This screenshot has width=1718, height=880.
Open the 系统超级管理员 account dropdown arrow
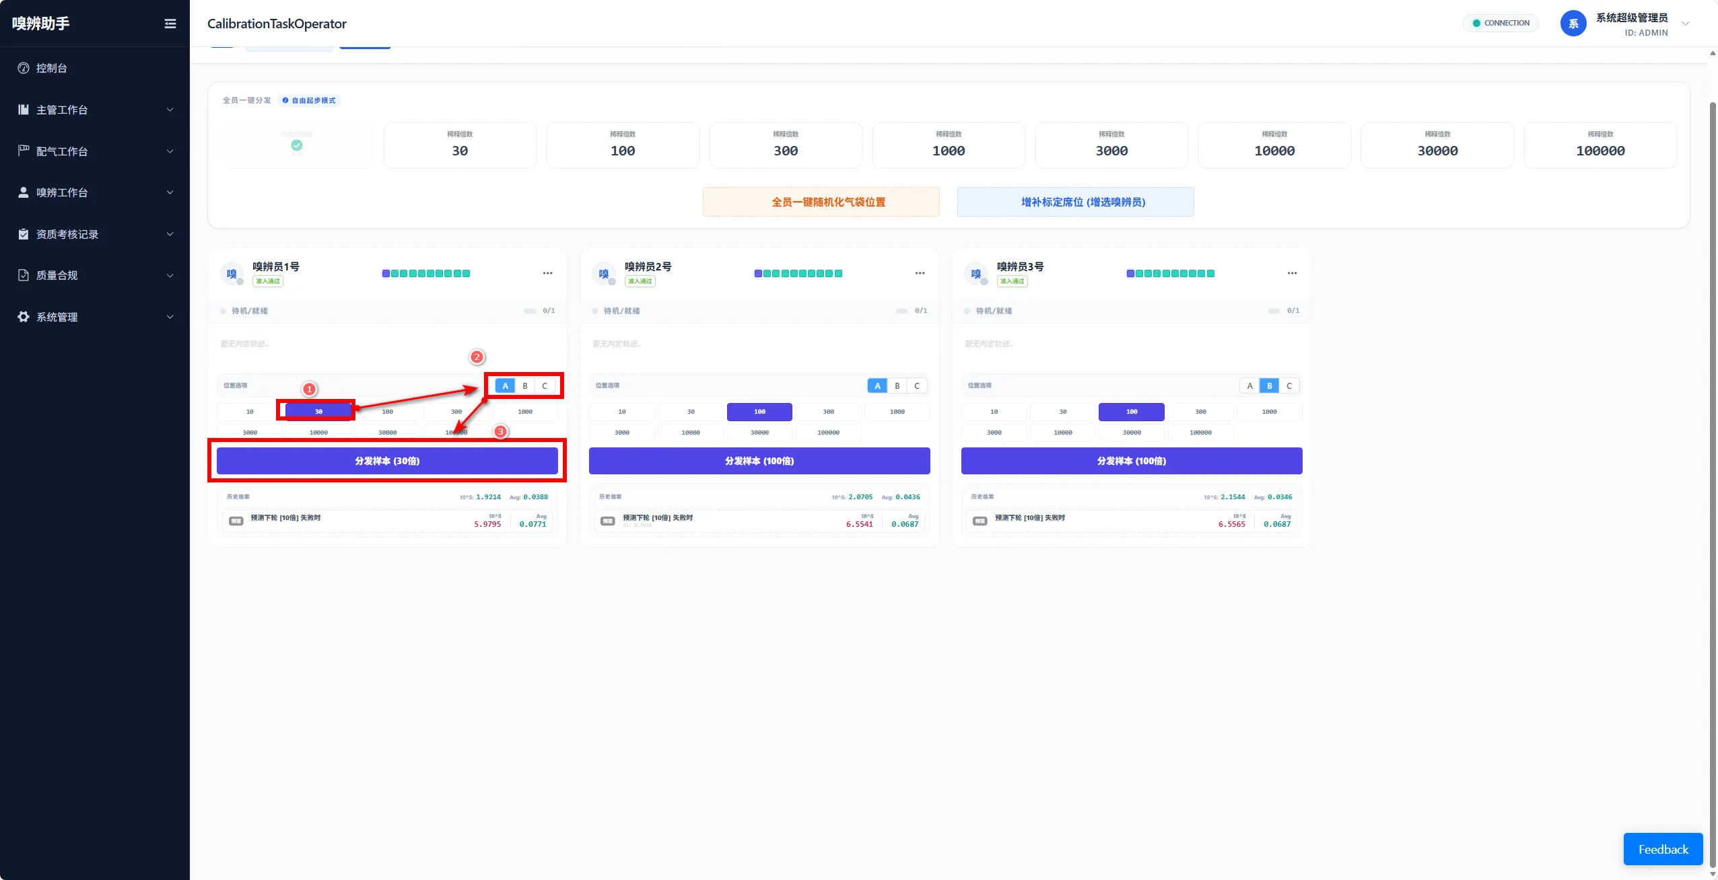point(1686,24)
